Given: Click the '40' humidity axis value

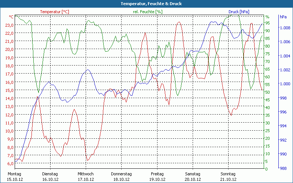Looking at the screenshot, I should pyautogui.click(x=268, y=108).
